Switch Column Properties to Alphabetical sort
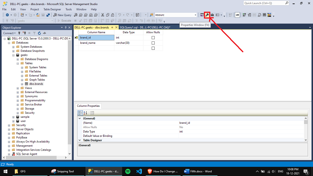The height and width of the screenshot is (176, 313). [x=85, y=113]
